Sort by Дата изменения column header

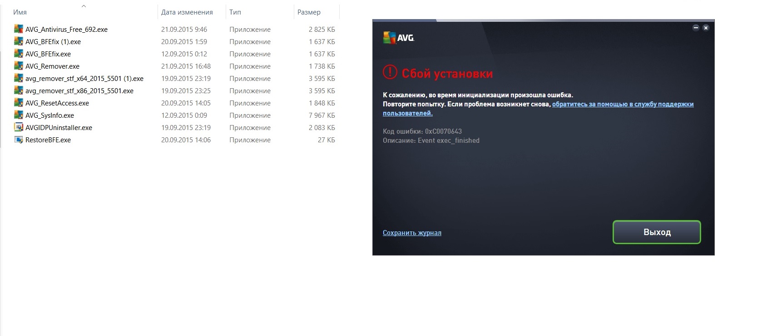point(187,12)
